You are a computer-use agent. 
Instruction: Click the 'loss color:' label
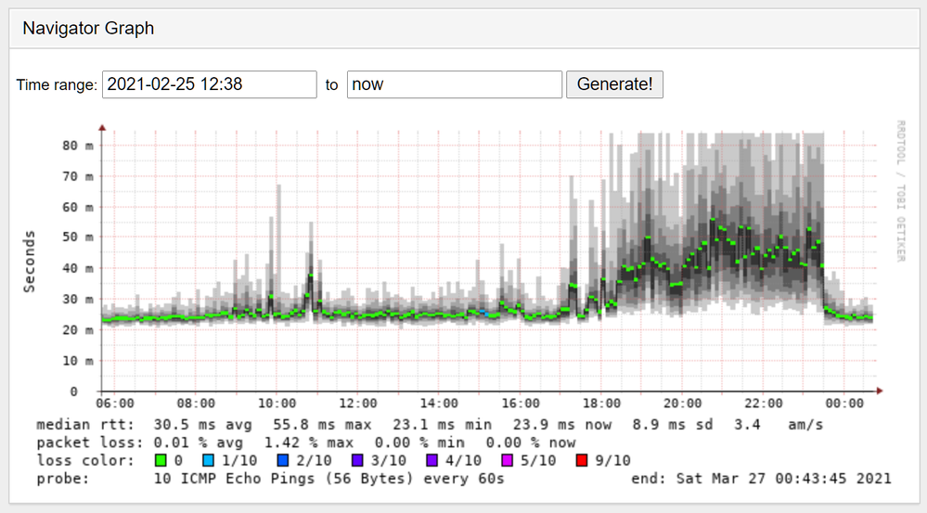[85, 460]
